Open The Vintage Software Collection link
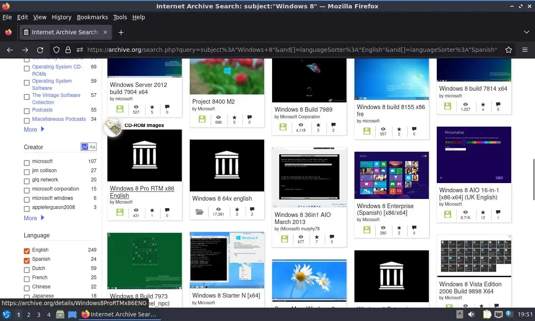The height and width of the screenshot is (321, 535). click(x=56, y=99)
